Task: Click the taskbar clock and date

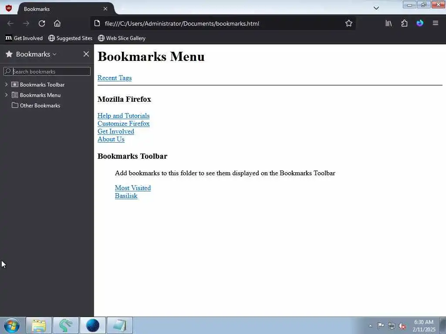Action: pyautogui.click(x=424, y=326)
